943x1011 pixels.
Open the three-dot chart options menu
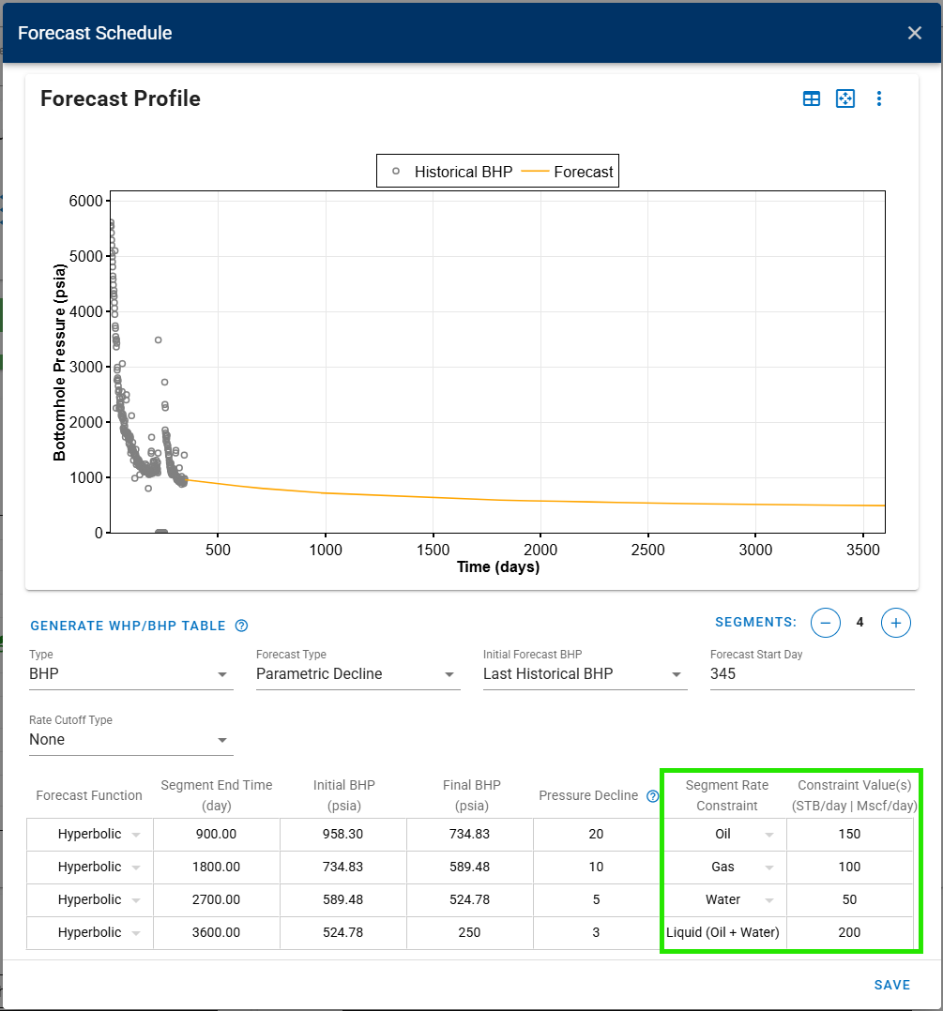(879, 98)
